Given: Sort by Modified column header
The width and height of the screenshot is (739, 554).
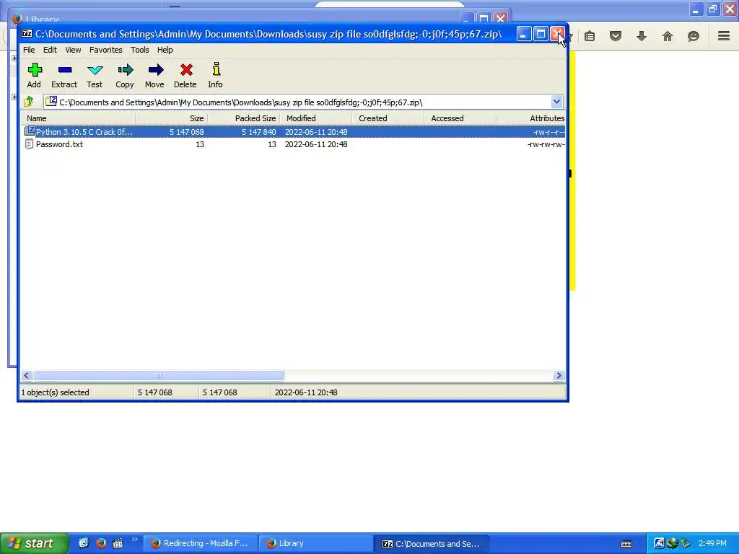Looking at the screenshot, I should coord(316,118).
